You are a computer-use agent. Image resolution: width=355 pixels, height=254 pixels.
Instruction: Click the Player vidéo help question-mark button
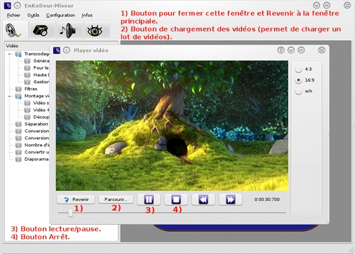click(x=280, y=50)
